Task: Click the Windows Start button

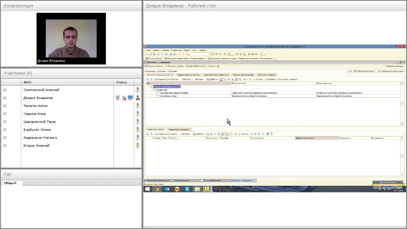Action: coord(148,189)
